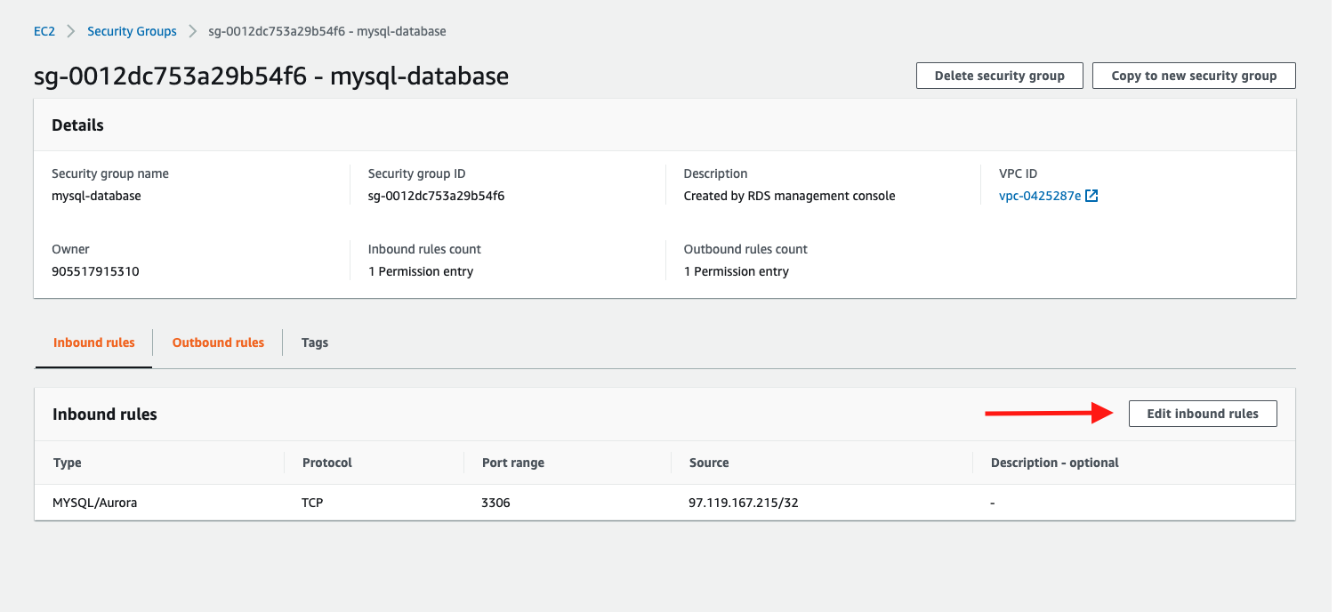Click the Source column header
Viewport: 1337px width, 612px height.
click(709, 463)
